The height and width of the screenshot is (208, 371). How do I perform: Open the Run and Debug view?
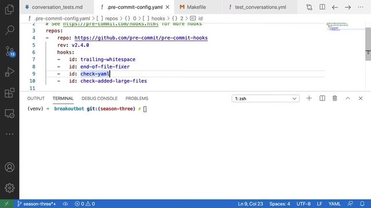click(x=9, y=72)
